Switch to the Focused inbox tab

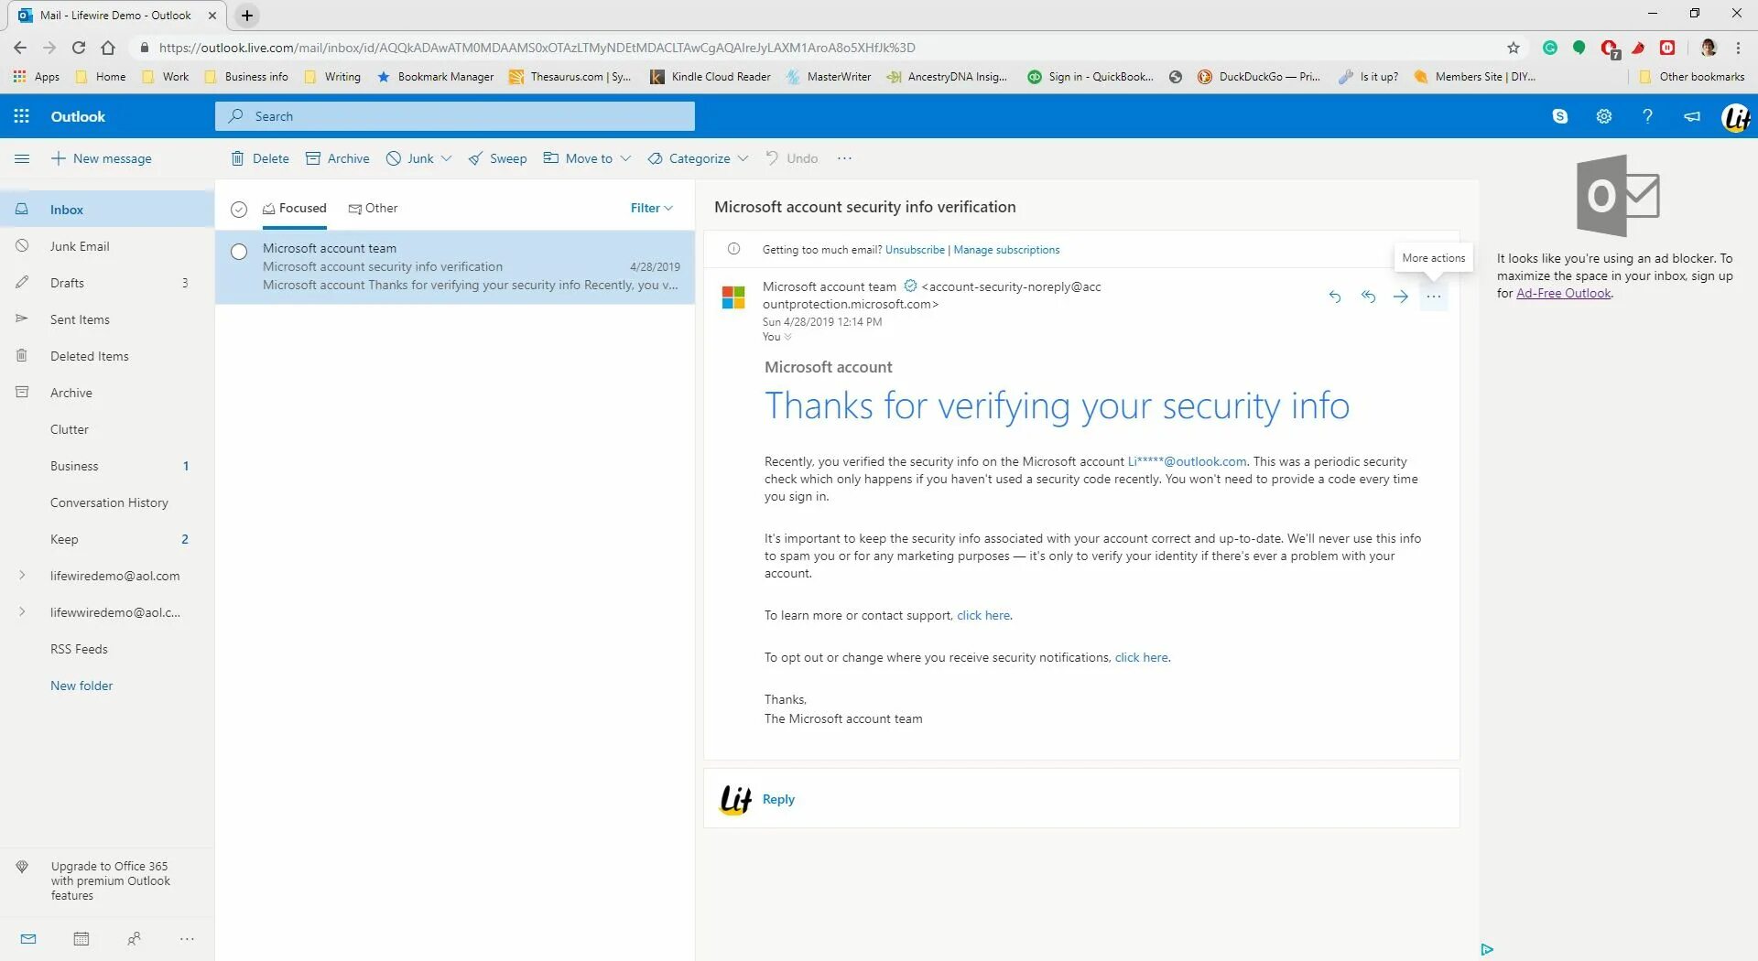point(294,208)
